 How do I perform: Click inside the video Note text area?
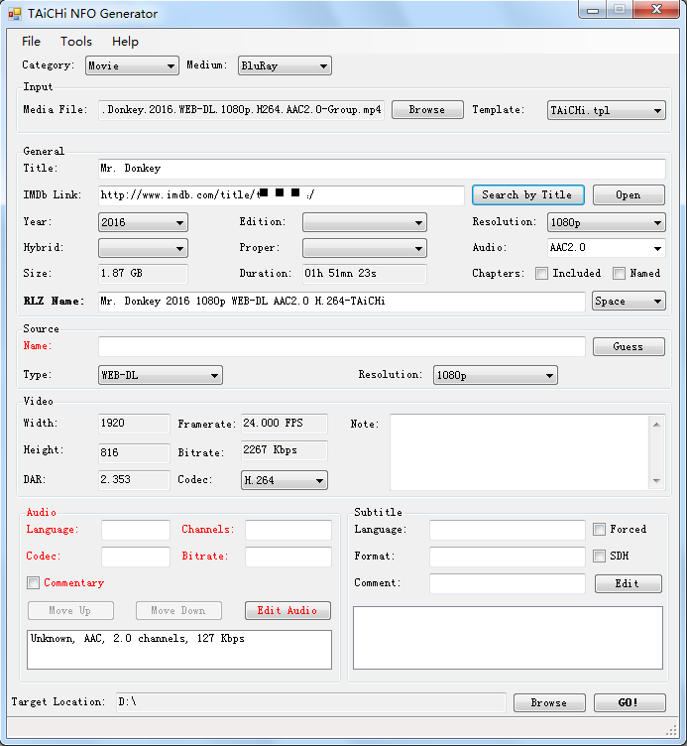519,452
